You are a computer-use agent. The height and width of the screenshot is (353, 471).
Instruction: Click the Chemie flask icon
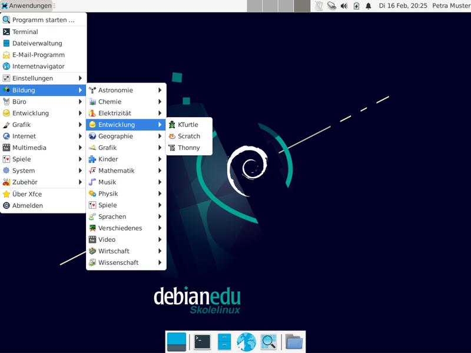point(92,102)
